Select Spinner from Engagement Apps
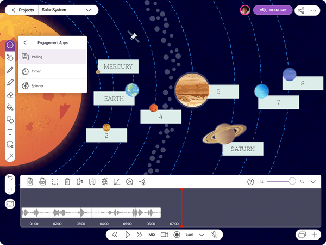This screenshot has width=326, height=245. (x=52, y=85)
